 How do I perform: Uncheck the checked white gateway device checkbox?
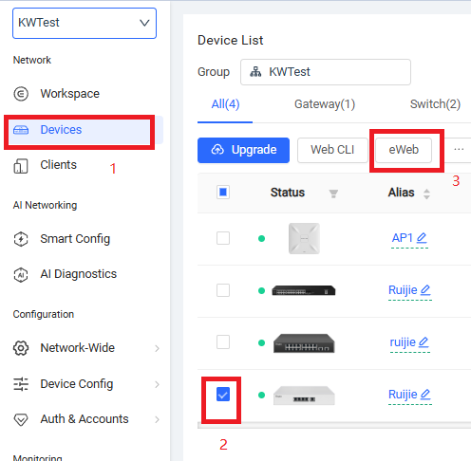pos(223,395)
